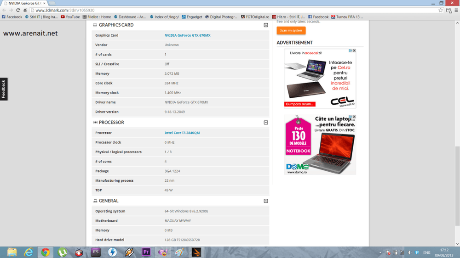
Task: Open the Digital Photography bookmark
Action: pos(221,17)
